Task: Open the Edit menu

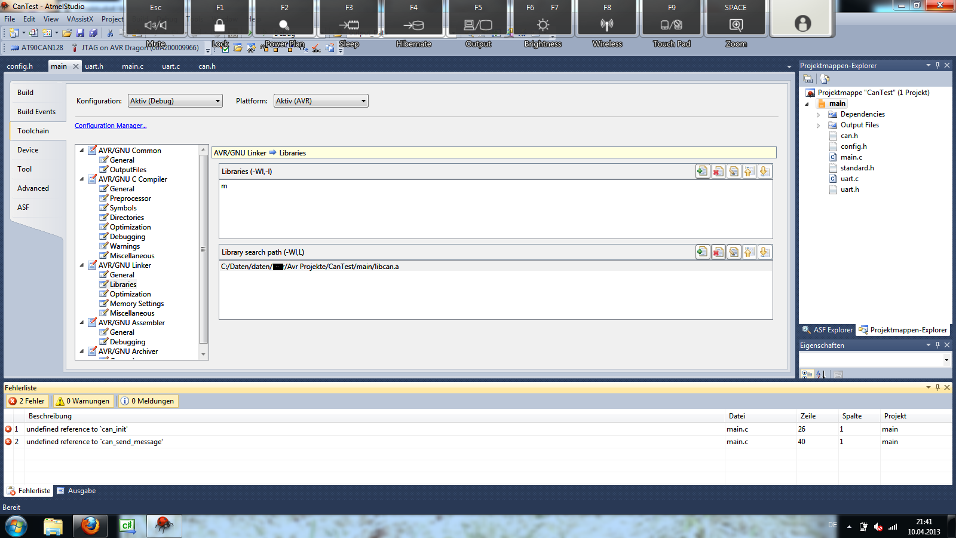Action: click(x=29, y=19)
